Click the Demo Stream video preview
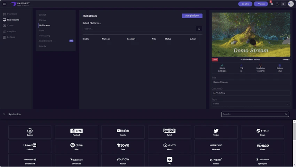The image size is (296, 167). (x=251, y=35)
